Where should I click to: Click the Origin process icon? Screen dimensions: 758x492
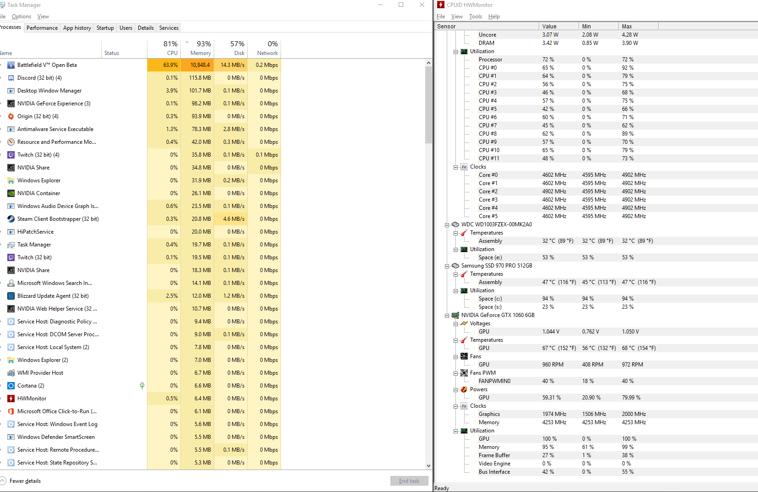(x=11, y=116)
